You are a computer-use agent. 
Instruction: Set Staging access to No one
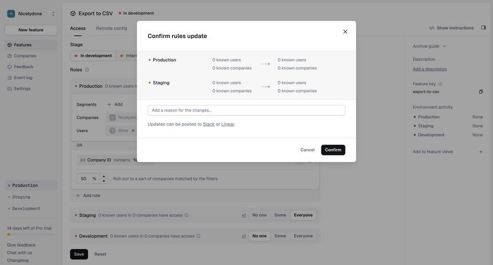click(260, 215)
